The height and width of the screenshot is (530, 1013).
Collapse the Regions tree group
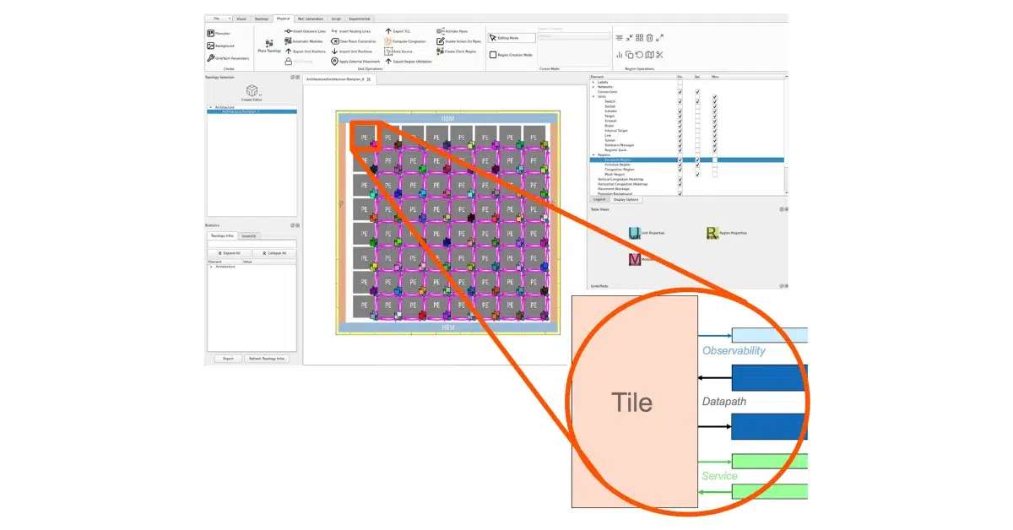pos(593,154)
